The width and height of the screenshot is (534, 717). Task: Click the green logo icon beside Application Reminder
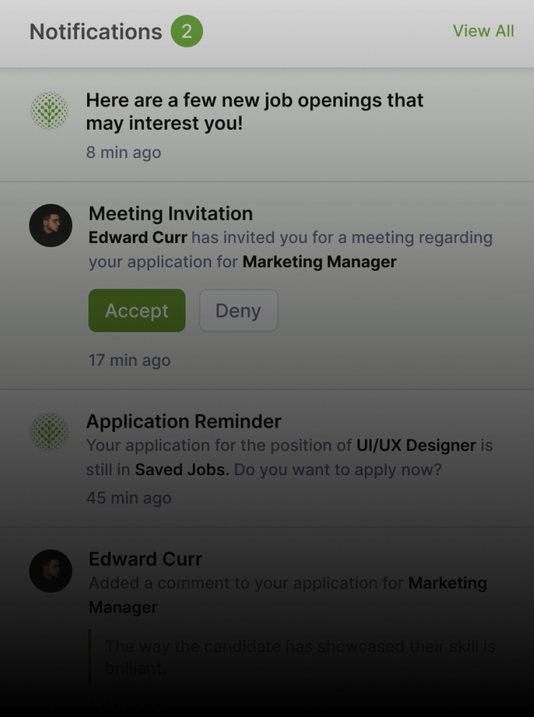click(x=49, y=432)
